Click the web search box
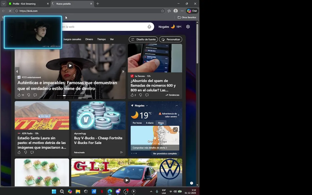 coord(103,27)
